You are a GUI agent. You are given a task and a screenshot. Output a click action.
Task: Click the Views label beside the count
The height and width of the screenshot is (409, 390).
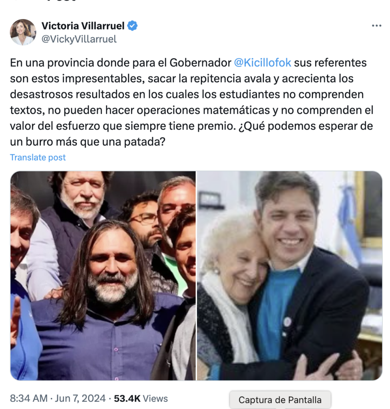click(155, 399)
